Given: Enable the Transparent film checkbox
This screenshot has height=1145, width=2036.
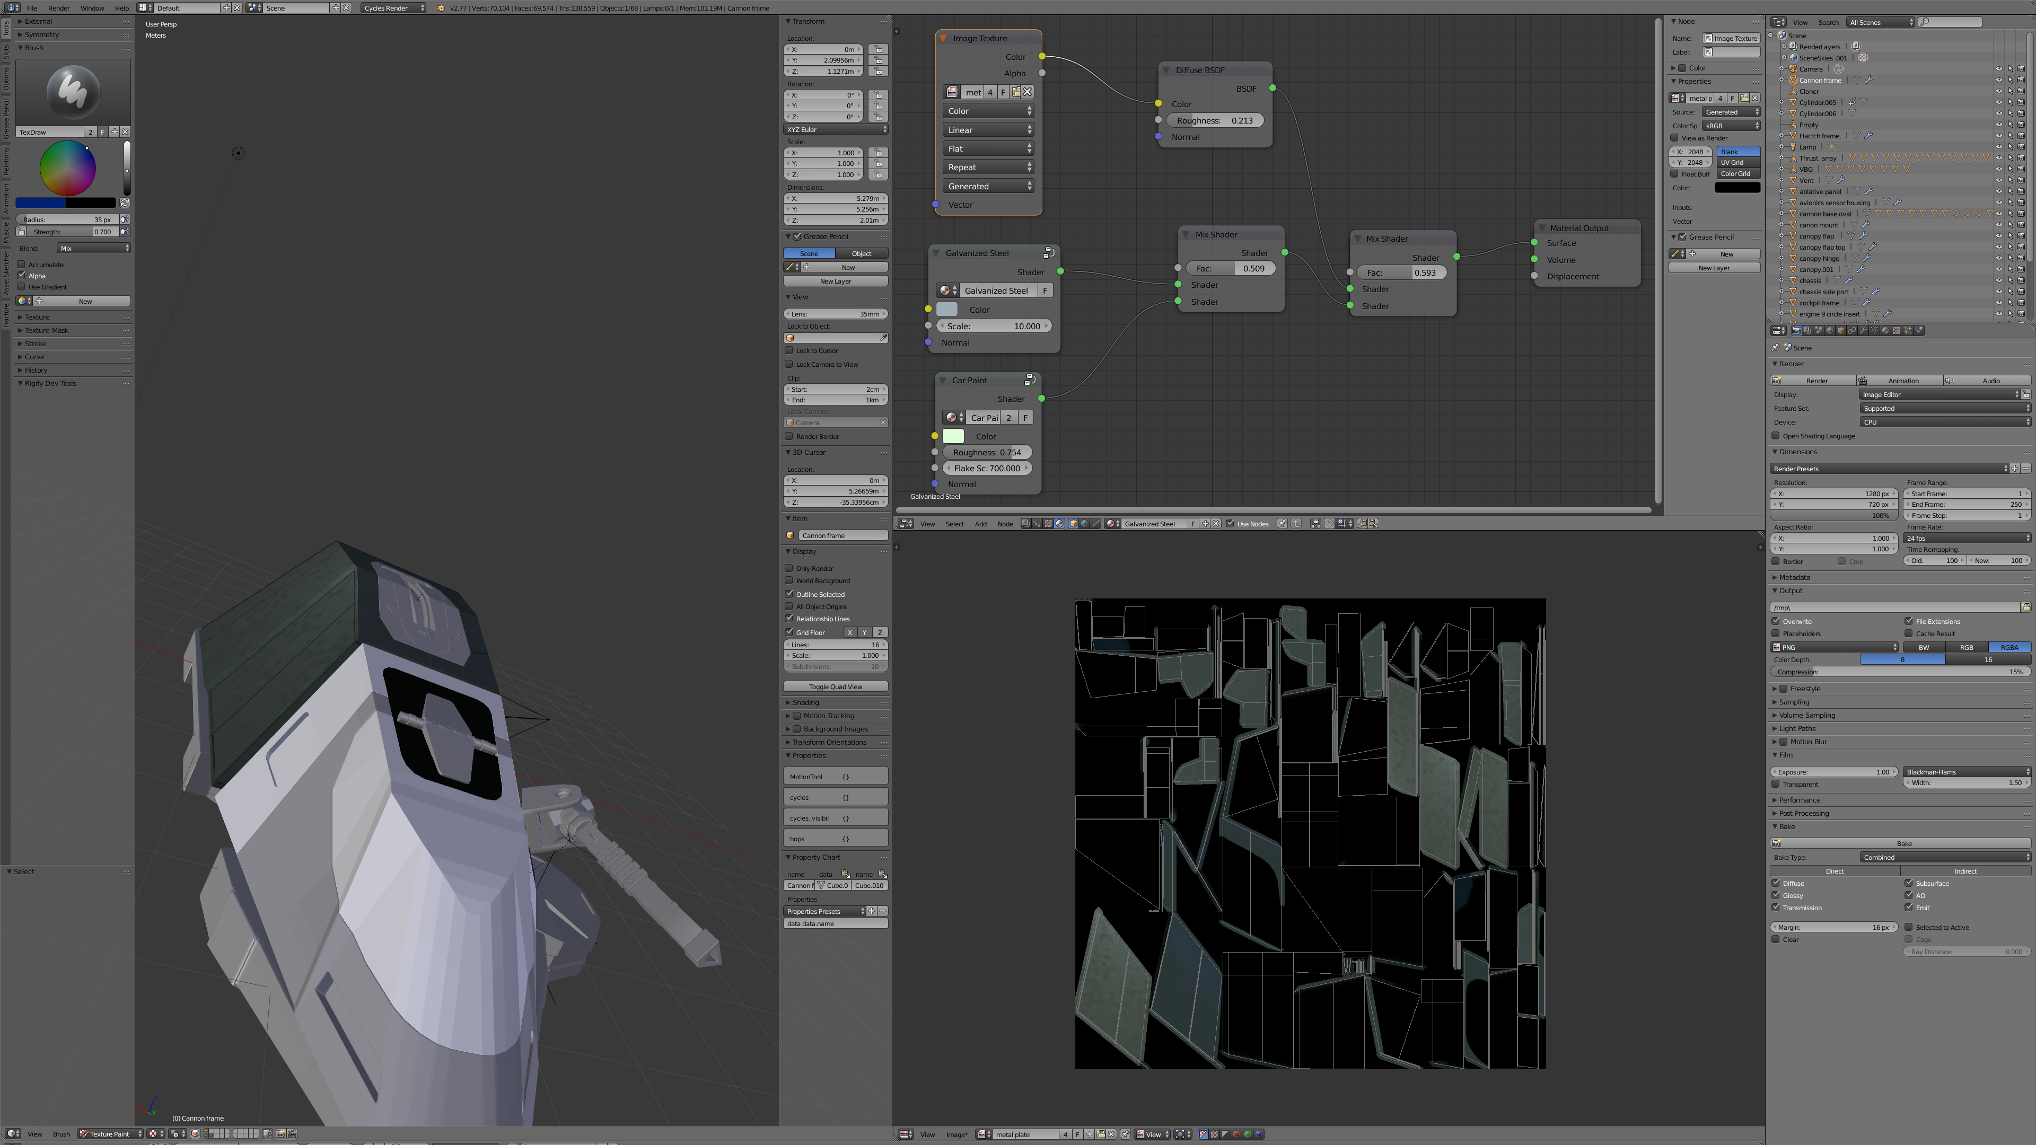Looking at the screenshot, I should click(1776, 784).
